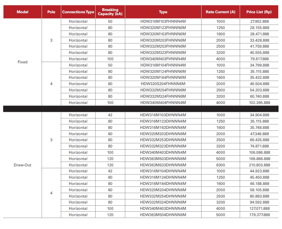Select type HDW316M103DHNNN4M
The image size is (282, 229).
point(163,115)
